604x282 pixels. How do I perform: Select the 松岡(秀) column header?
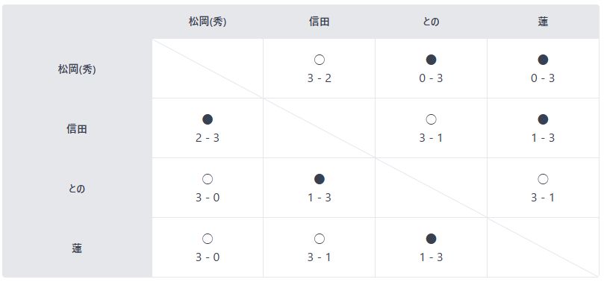tap(208, 22)
